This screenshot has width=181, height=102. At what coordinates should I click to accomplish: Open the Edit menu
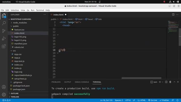point(7,10)
